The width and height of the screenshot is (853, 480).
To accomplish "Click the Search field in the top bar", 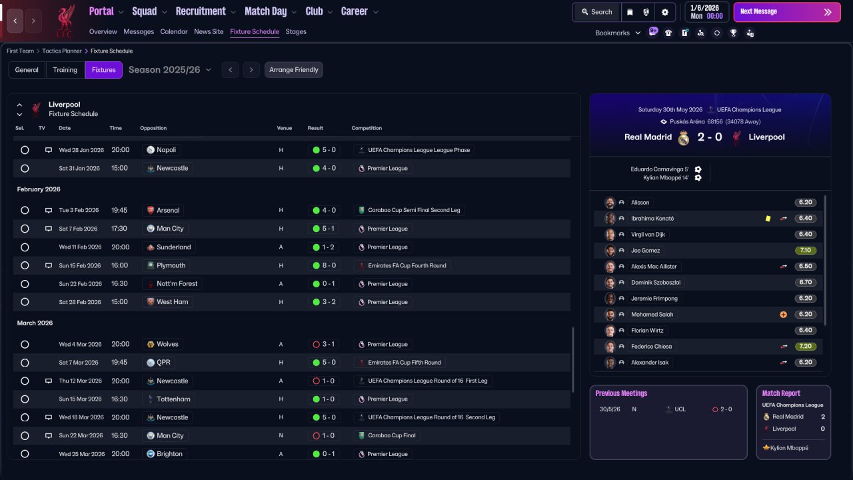I will click(596, 12).
